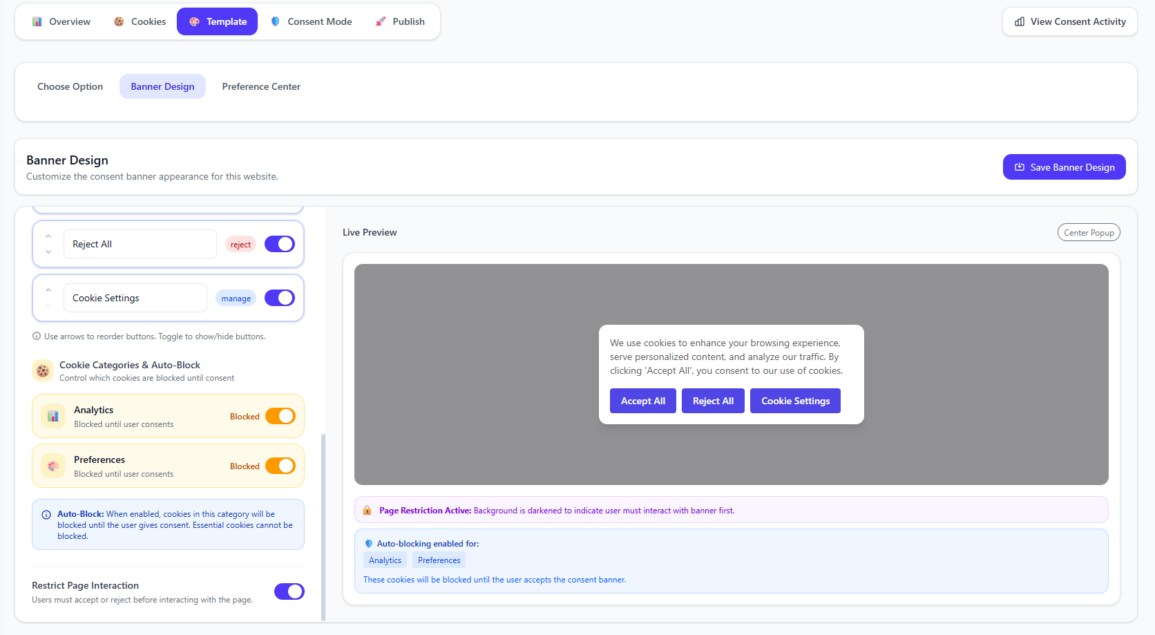1155x635 pixels.
Task: Click the Analytics category icon
Action: pyautogui.click(x=53, y=417)
